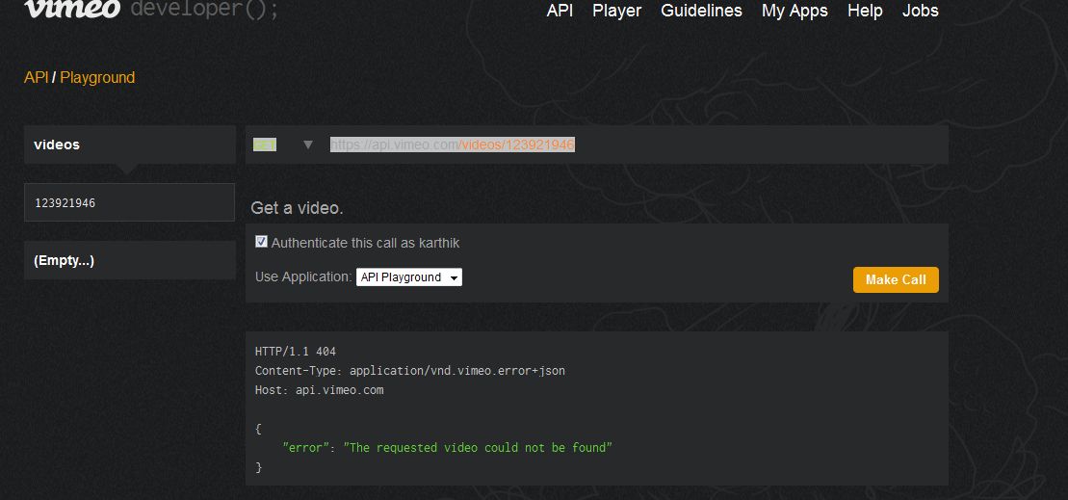Select the (Empty...) endpoint item
This screenshot has width=1068, height=500.
click(129, 260)
